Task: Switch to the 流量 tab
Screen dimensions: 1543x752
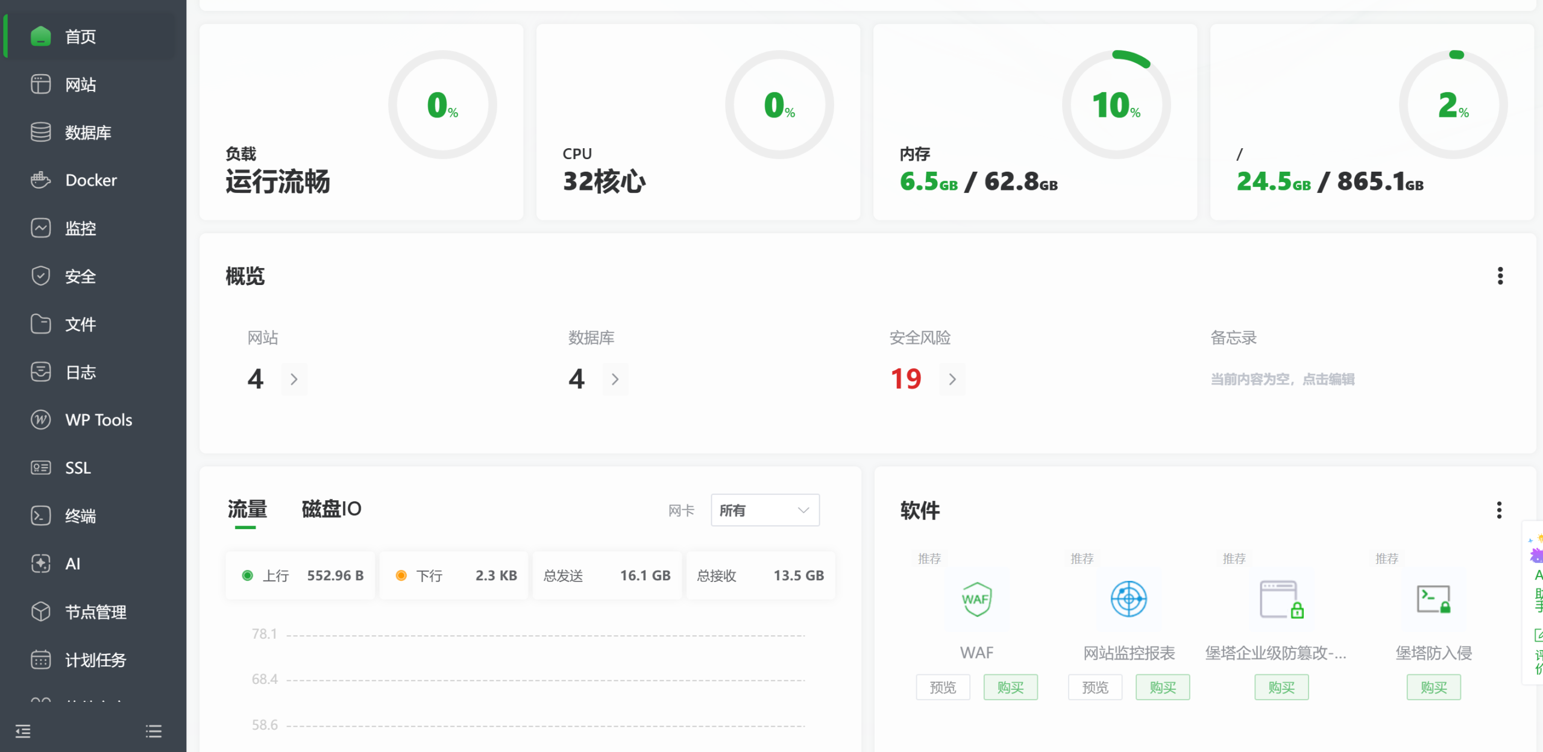Action: click(247, 509)
